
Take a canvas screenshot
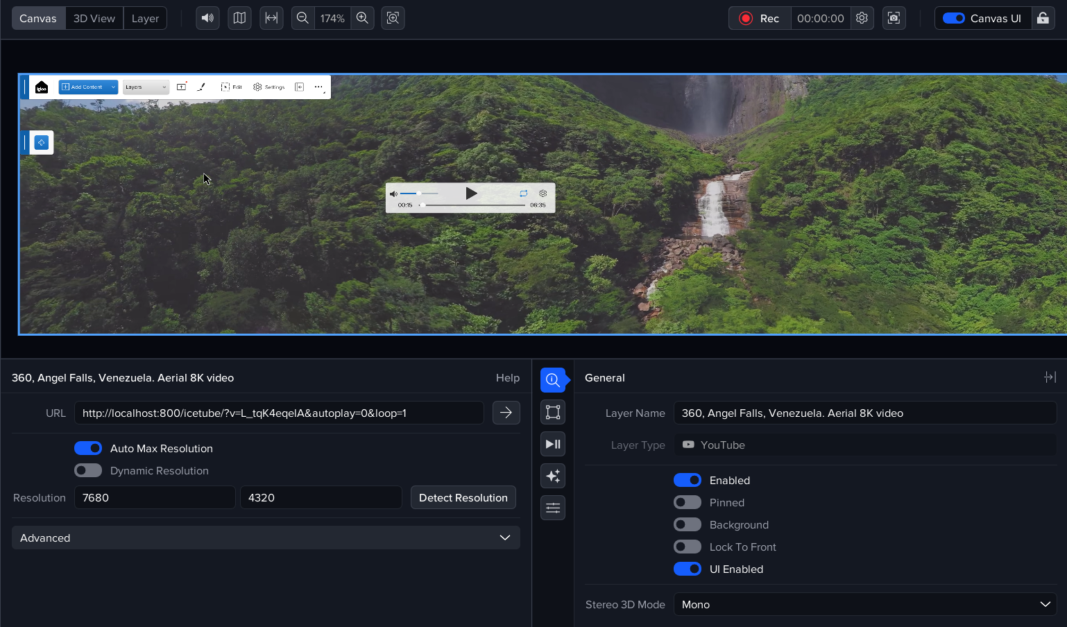[x=894, y=18]
